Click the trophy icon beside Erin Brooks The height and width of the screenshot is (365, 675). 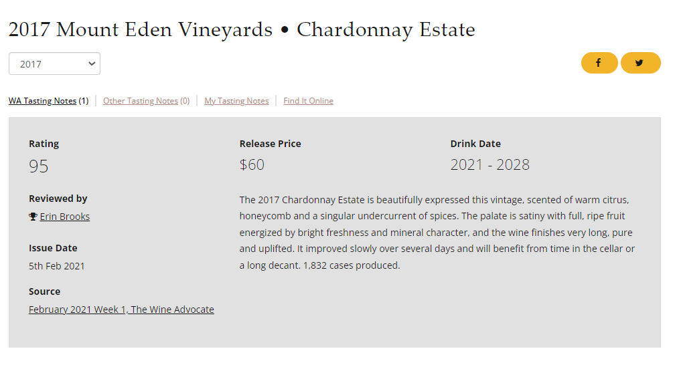(33, 217)
